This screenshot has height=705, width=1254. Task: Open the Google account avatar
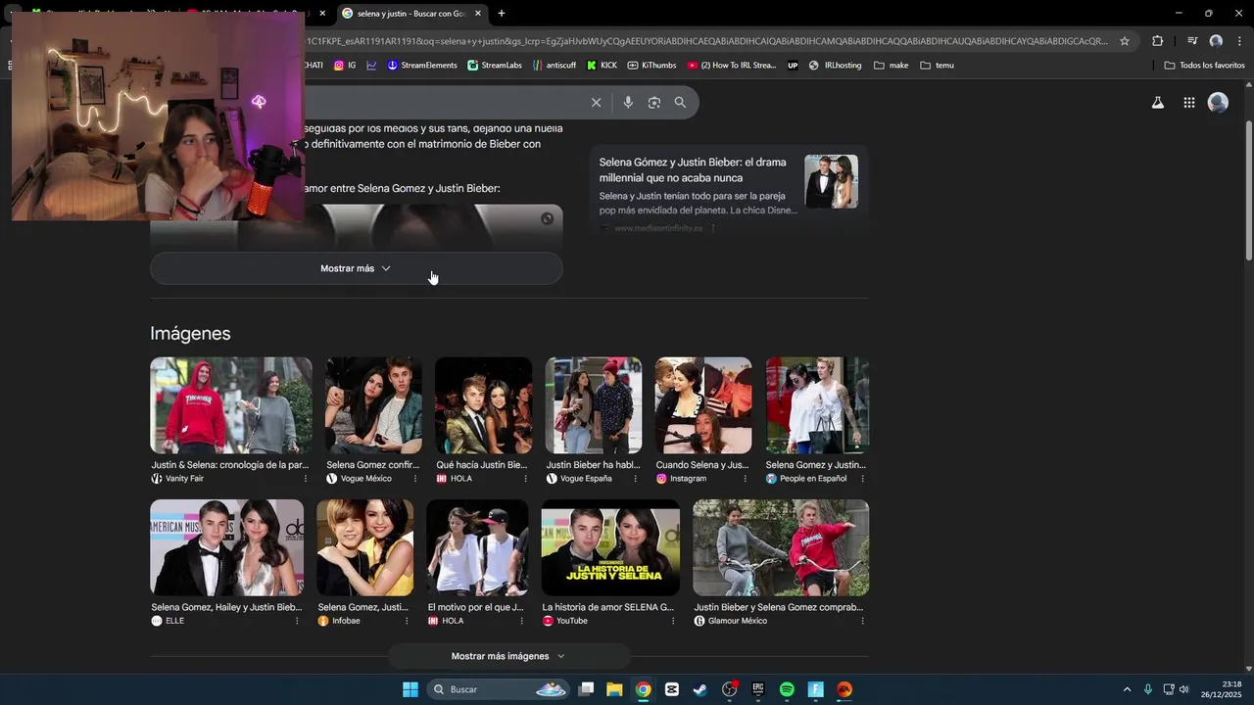tap(1218, 102)
